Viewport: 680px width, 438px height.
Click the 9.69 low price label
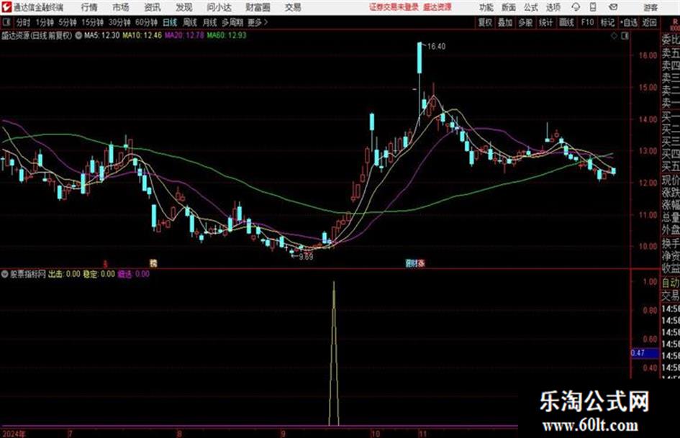(306, 257)
